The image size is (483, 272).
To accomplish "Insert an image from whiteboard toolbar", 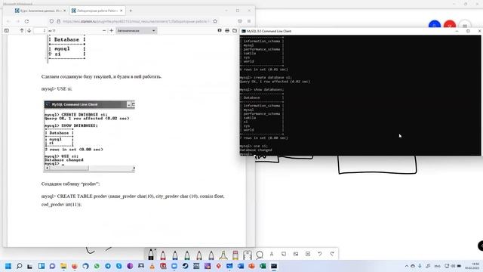I will point(296,254).
